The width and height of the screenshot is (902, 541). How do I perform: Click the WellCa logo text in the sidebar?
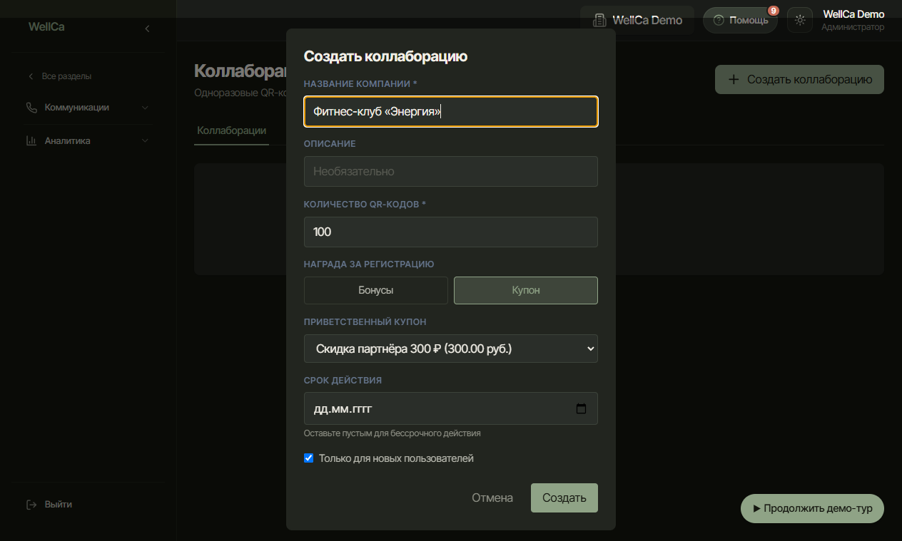coord(46,27)
